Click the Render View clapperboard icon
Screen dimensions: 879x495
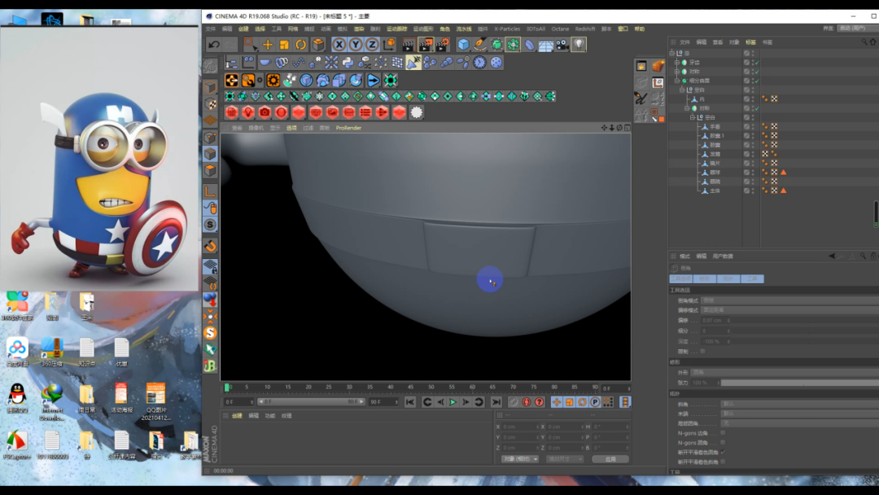click(409, 44)
